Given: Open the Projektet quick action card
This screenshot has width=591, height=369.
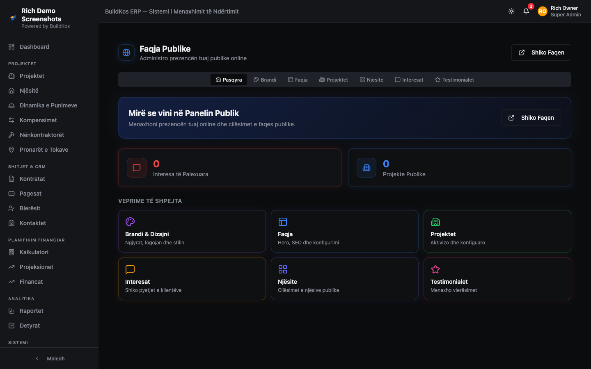Looking at the screenshot, I should click(497, 231).
